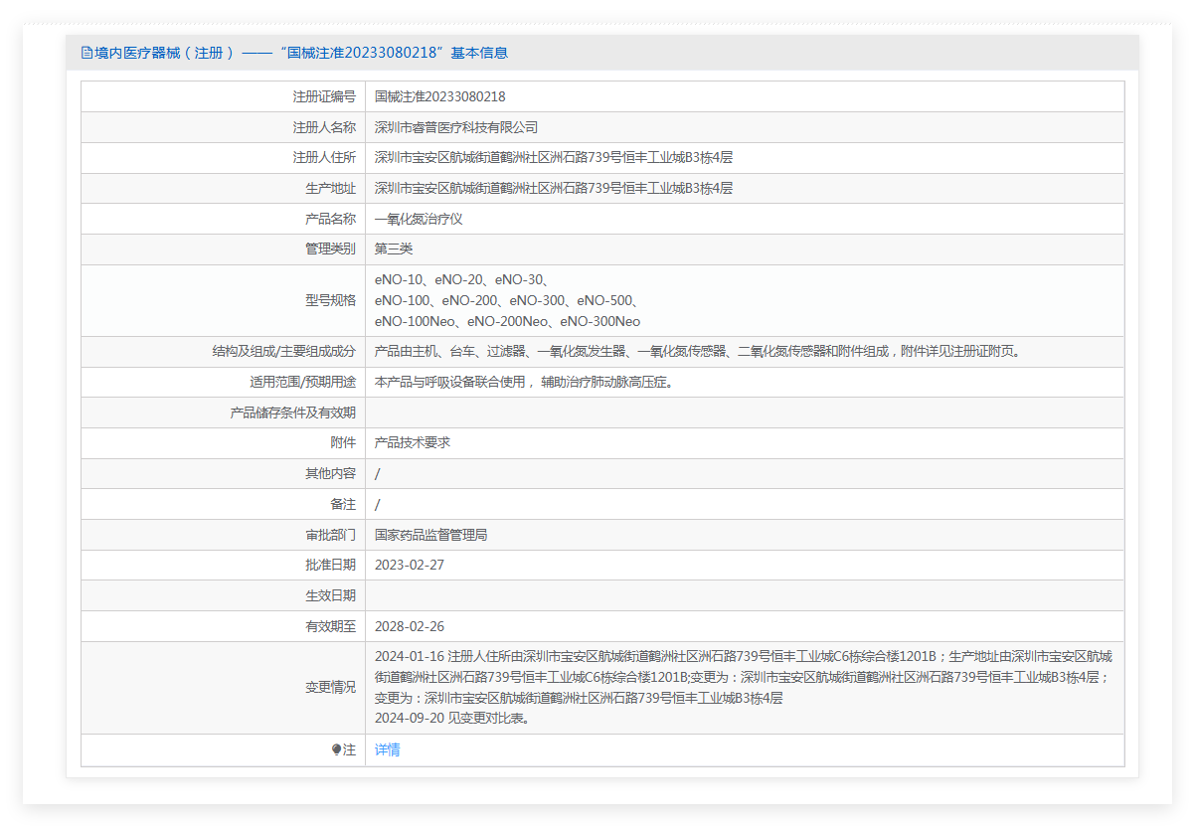Click the 管理类别 label

[x=330, y=248]
